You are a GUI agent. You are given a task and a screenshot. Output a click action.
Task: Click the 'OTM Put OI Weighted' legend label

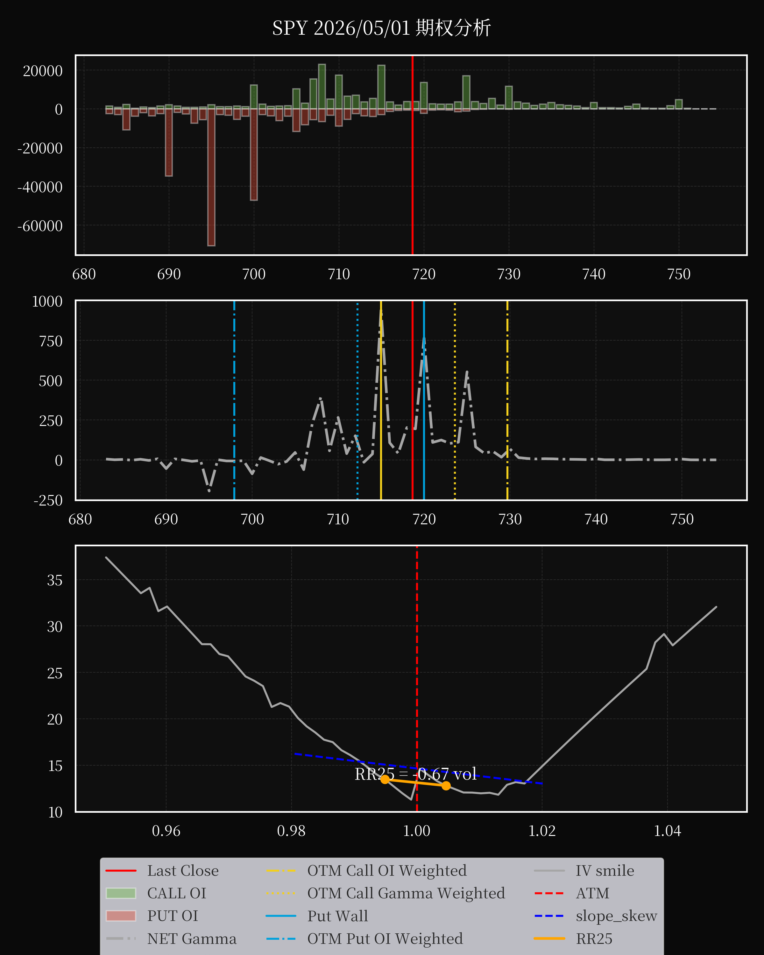coord(385,939)
